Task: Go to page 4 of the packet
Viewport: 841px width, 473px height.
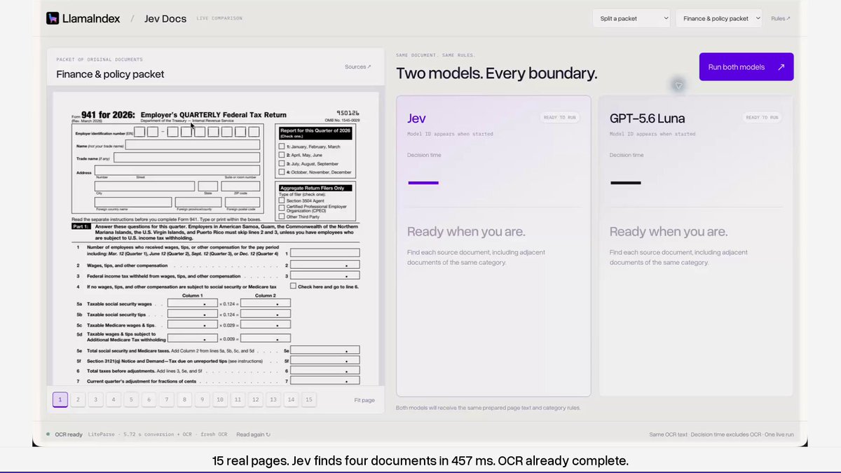Action: click(x=114, y=399)
